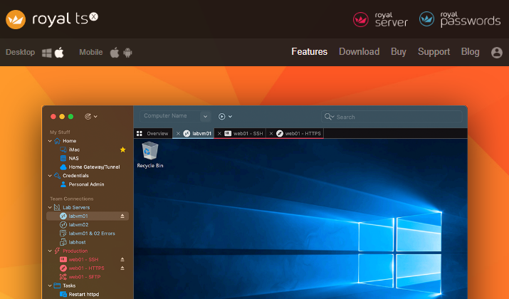Close the labvm01 tab
This screenshot has width=509, height=299.
click(178, 133)
